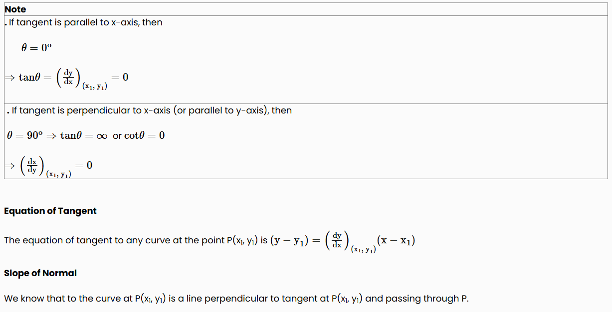Image resolution: width=612 pixels, height=312 pixels.
Task: Click the implication arrow before dx/dy
Action: pyautogui.click(x=10, y=166)
